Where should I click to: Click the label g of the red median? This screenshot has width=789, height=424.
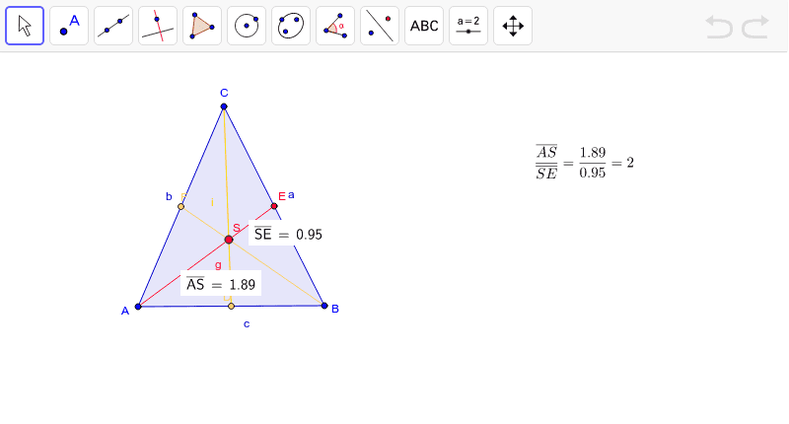tap(218, 264)
